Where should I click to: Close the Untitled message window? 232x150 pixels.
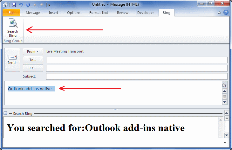(x=222, y=3)
